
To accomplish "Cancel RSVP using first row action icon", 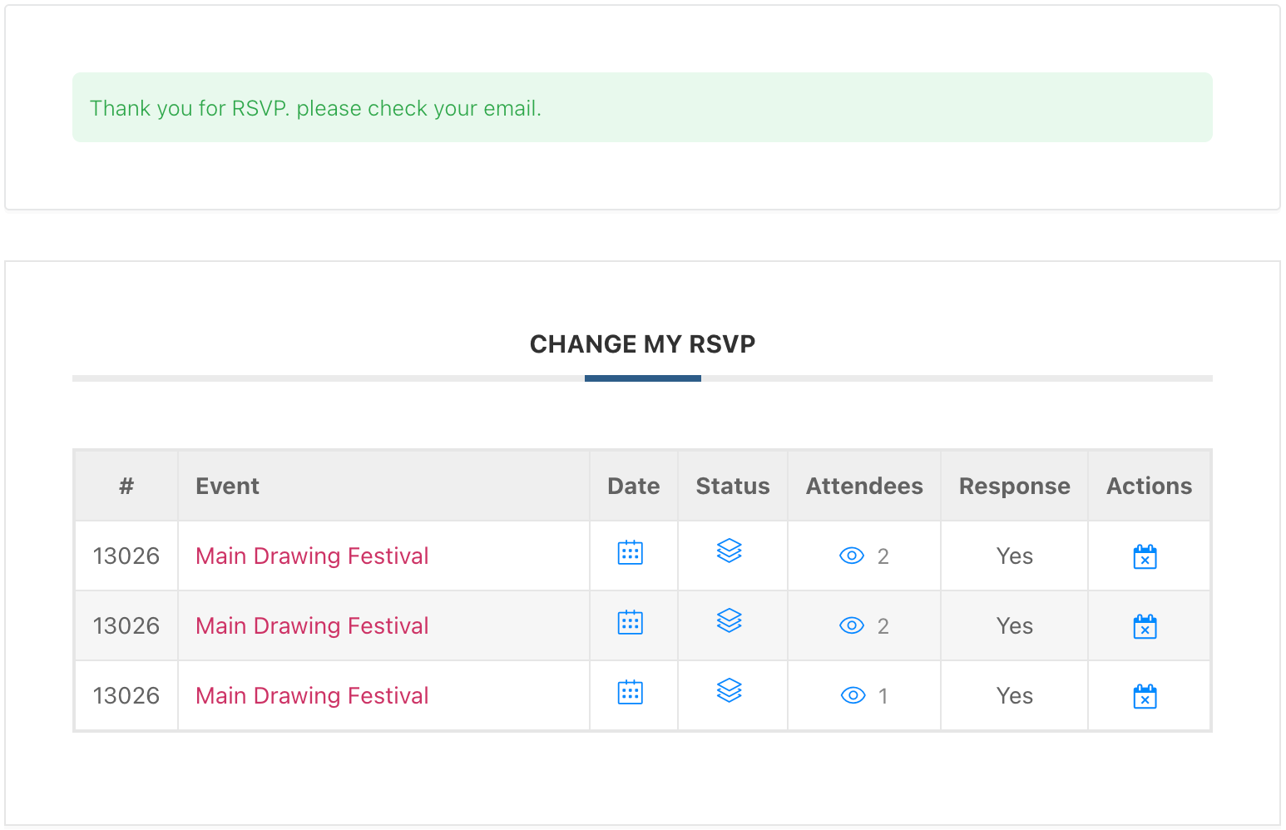I will (x=1145, y=556).
